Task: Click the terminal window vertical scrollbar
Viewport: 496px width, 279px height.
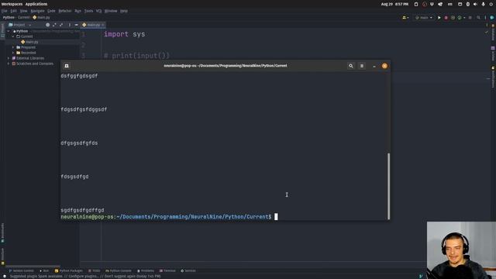Action: click(x=389, y=186)
